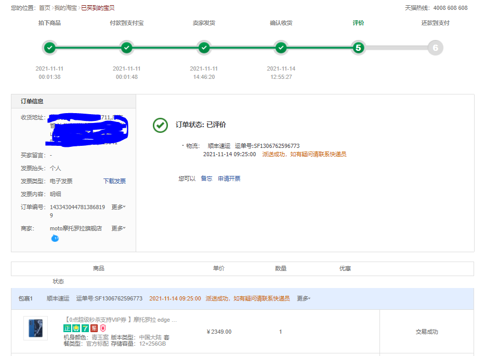Expand 更多 in package 1 logistics row
Image resolution: width=485 pixels, height=356 pixels.
click(304, 298)
